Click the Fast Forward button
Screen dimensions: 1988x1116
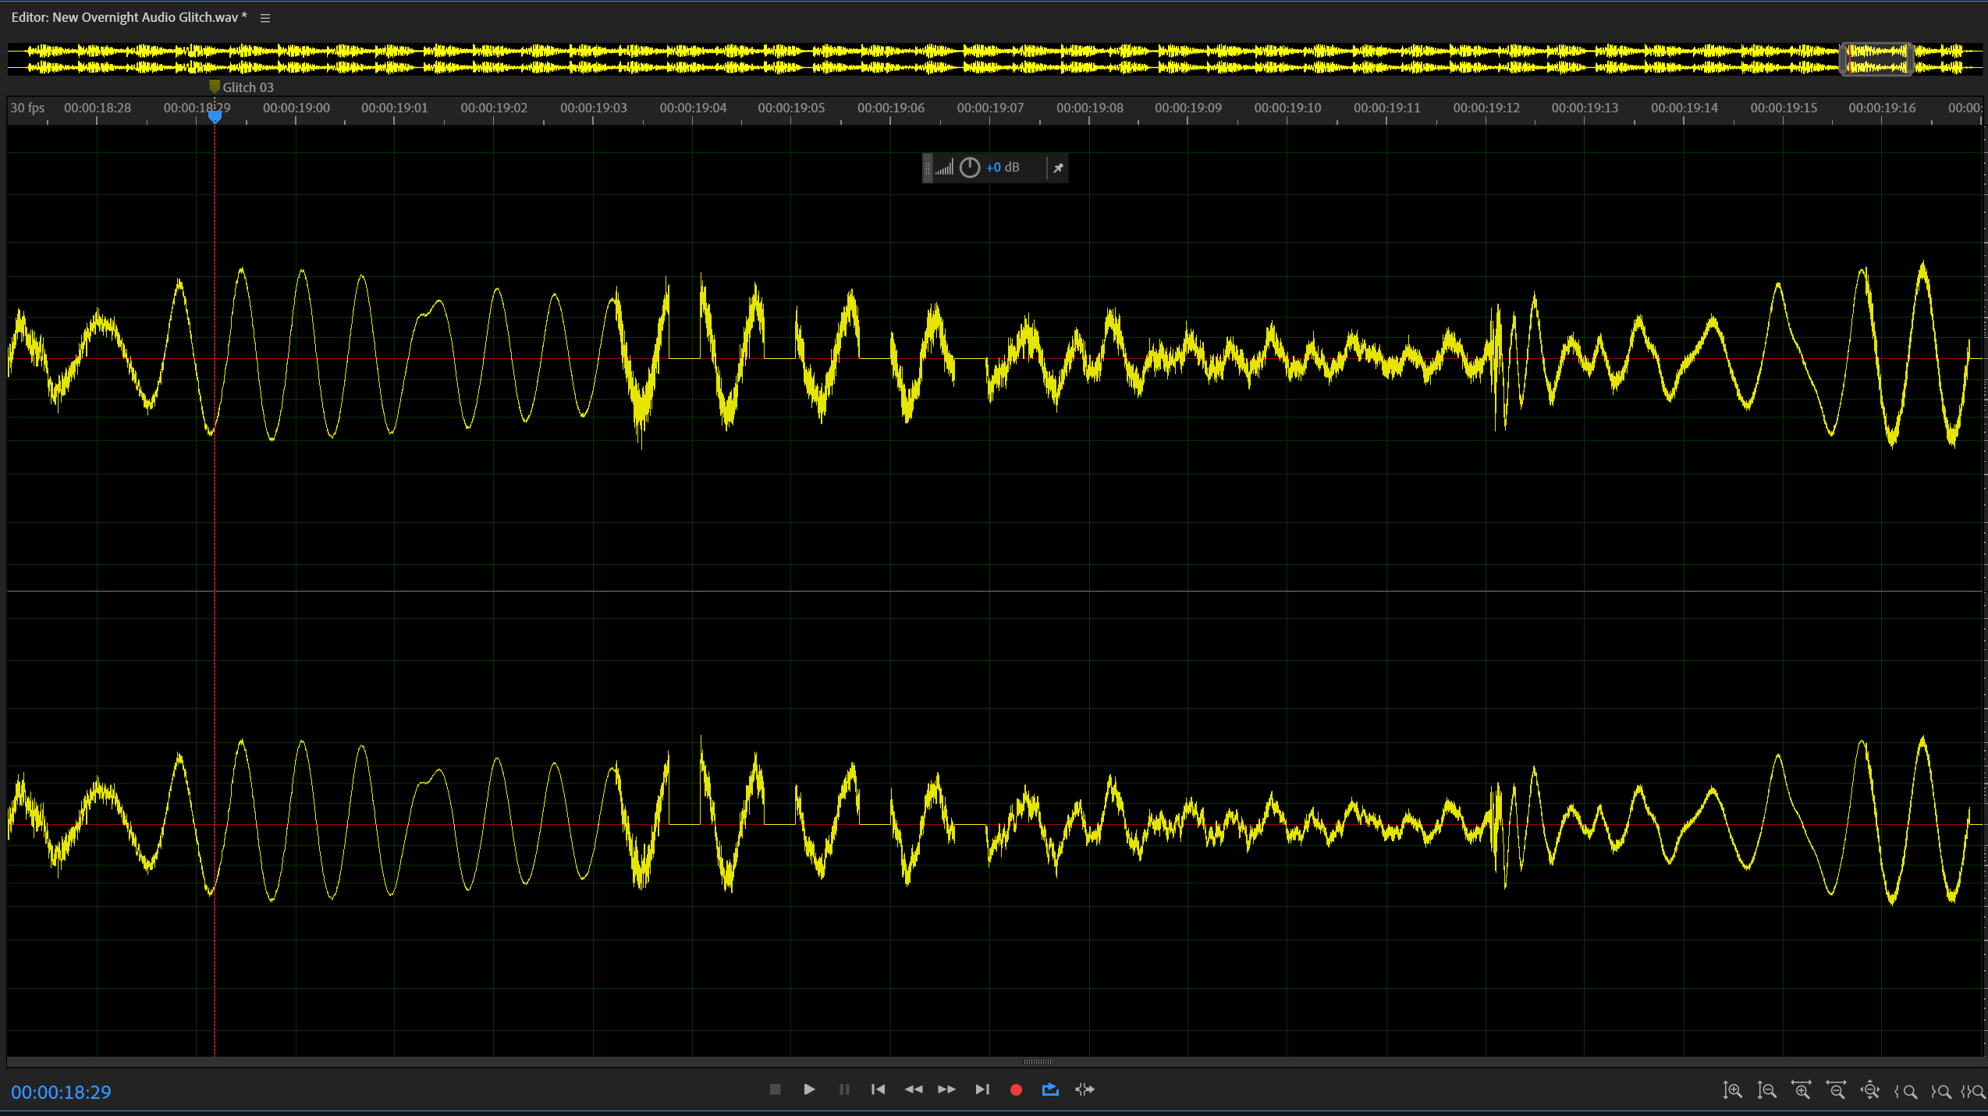point(946,1089)
